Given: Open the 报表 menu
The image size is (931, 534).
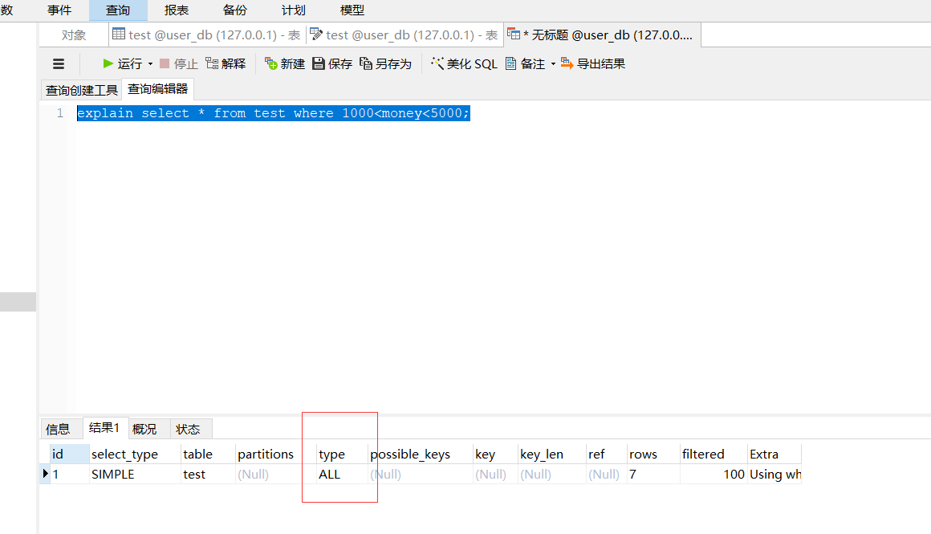Looking at the screenshot, I should 177,10.
